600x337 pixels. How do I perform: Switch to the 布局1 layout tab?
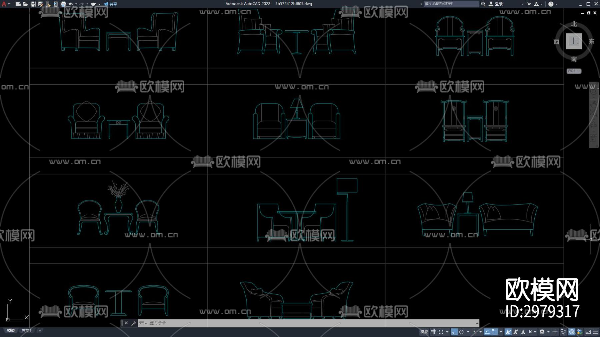(27, 330)
